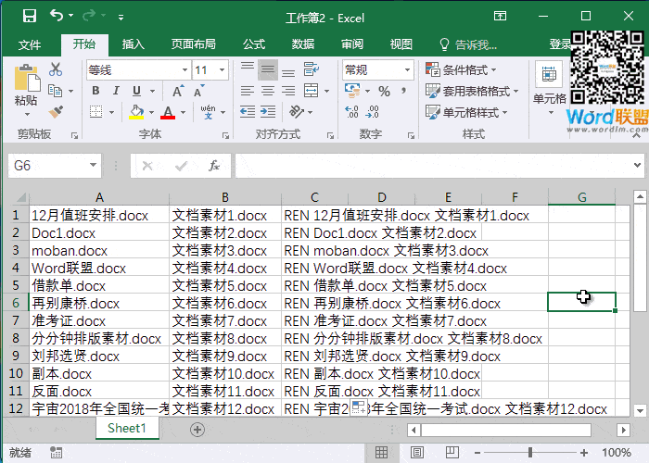The height and width of the screenshot is (463, 649).
Task: Decrease font size with small A icon
Action: point(199,91)
